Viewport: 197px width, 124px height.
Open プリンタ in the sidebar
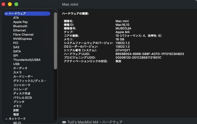pyautogui.click(x=19, y=102)
